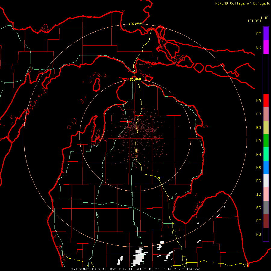Click the '[CLAS]' units label
Image resolution: width=271 pixels, height=271 pixels.
(x=254, y=21)
